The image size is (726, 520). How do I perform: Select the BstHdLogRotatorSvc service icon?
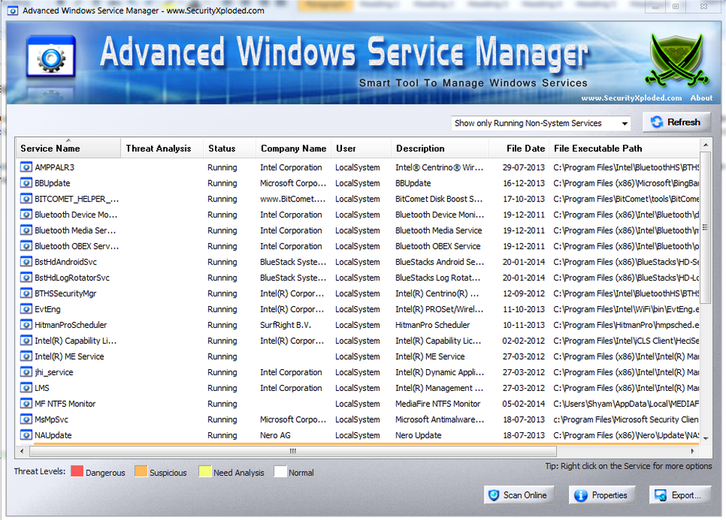26,277
